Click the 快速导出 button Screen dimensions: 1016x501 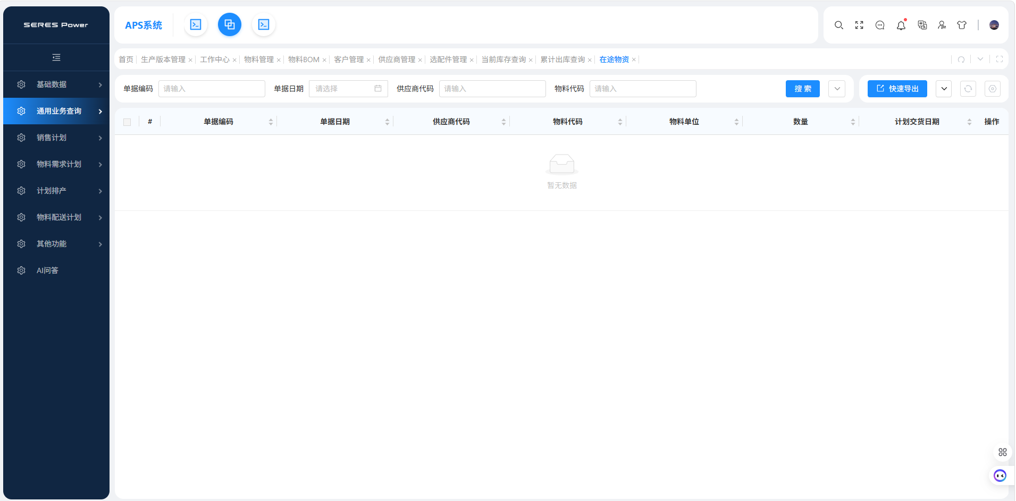(x=897, y=89)
